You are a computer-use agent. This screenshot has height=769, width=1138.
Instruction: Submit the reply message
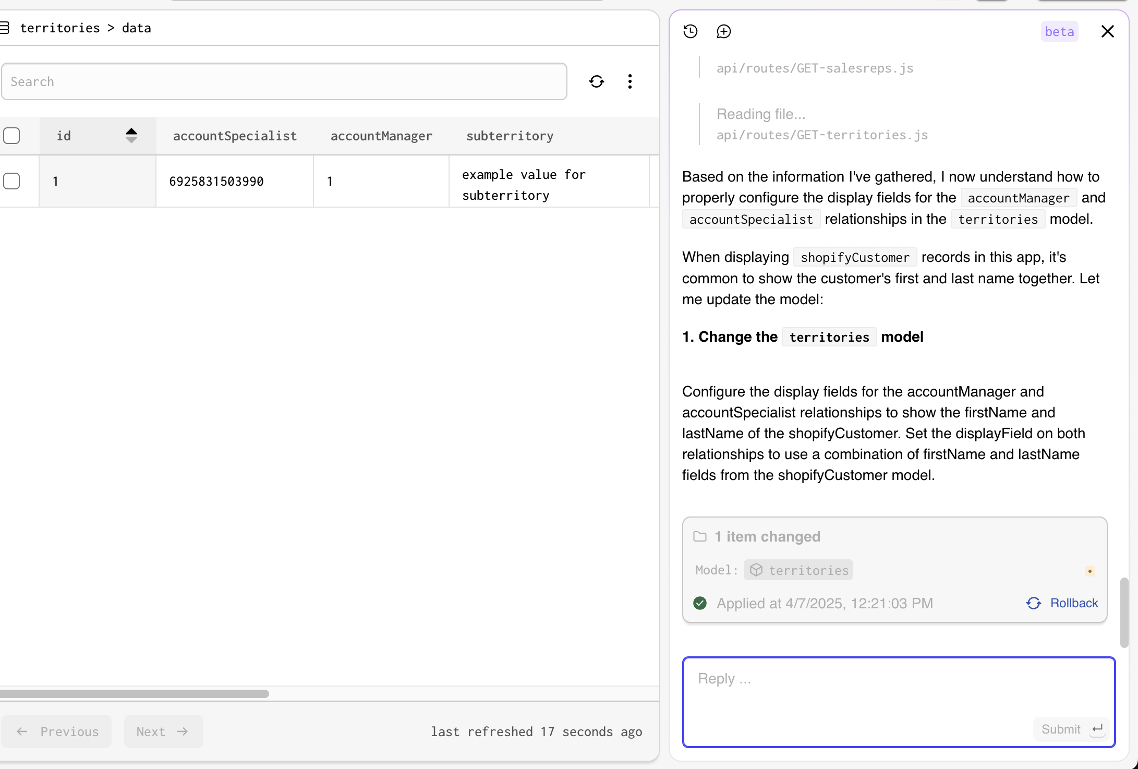tap(1071, 729)
